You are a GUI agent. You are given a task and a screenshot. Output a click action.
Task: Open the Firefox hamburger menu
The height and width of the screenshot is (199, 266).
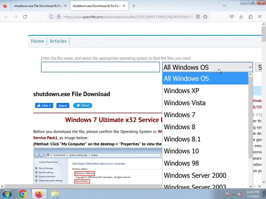260,17
